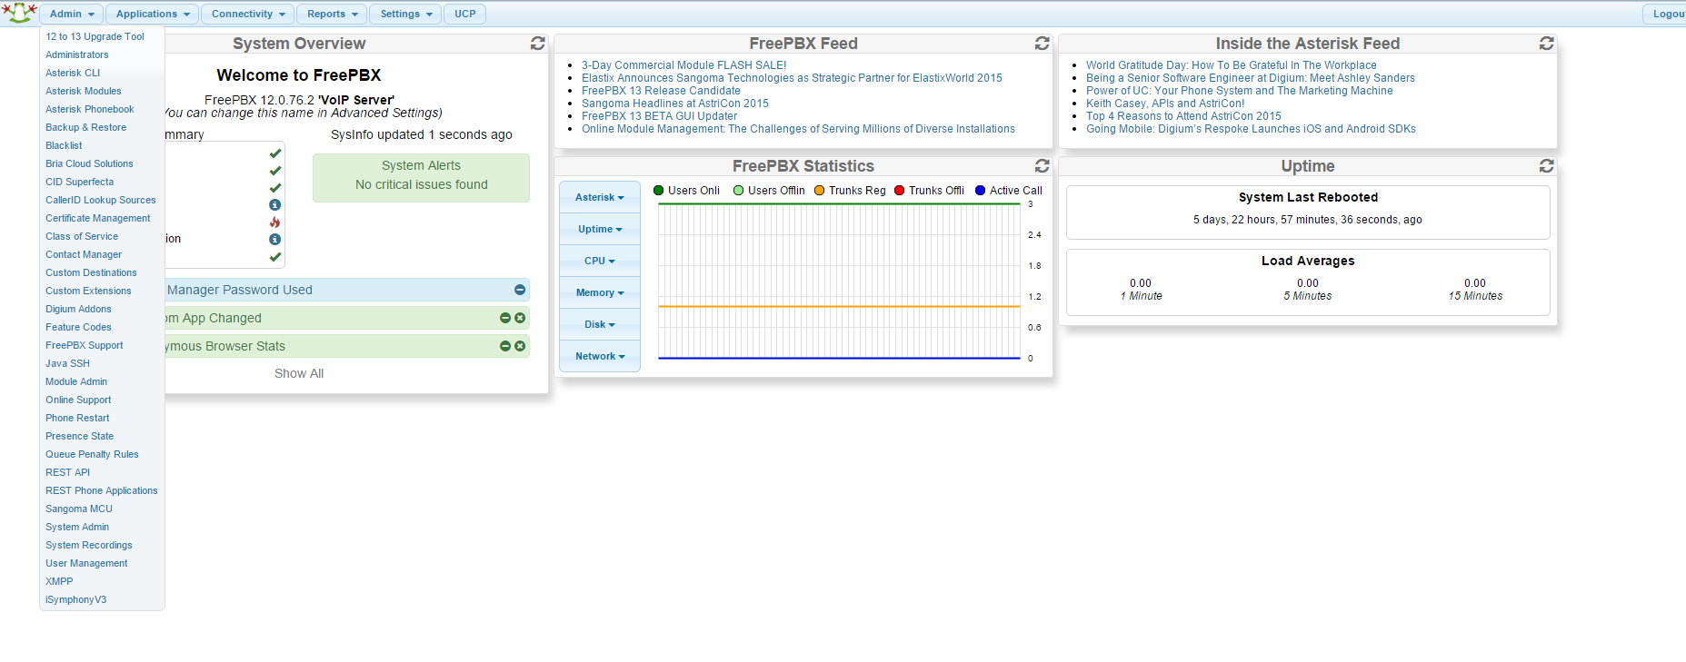Refresh the FreePBX Statistics panel

[1043, 165]
